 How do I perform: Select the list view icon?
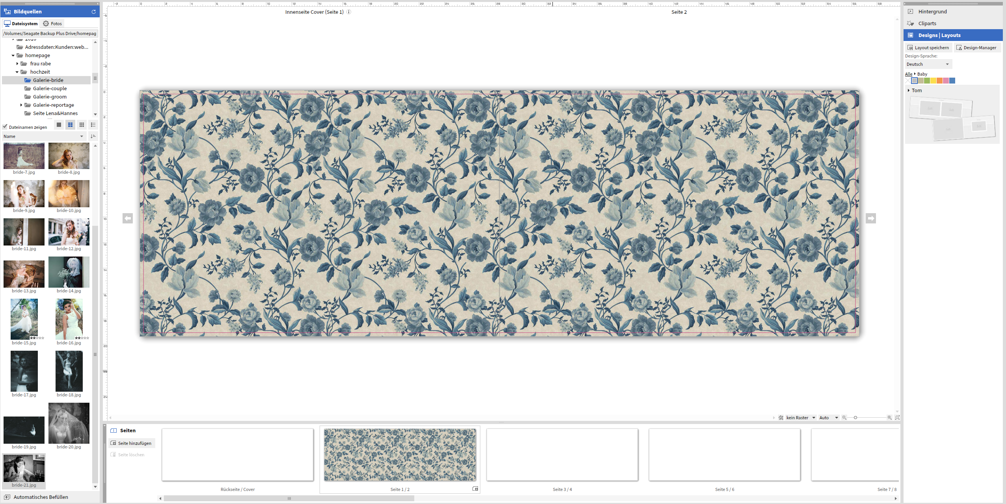coord(93,125)
